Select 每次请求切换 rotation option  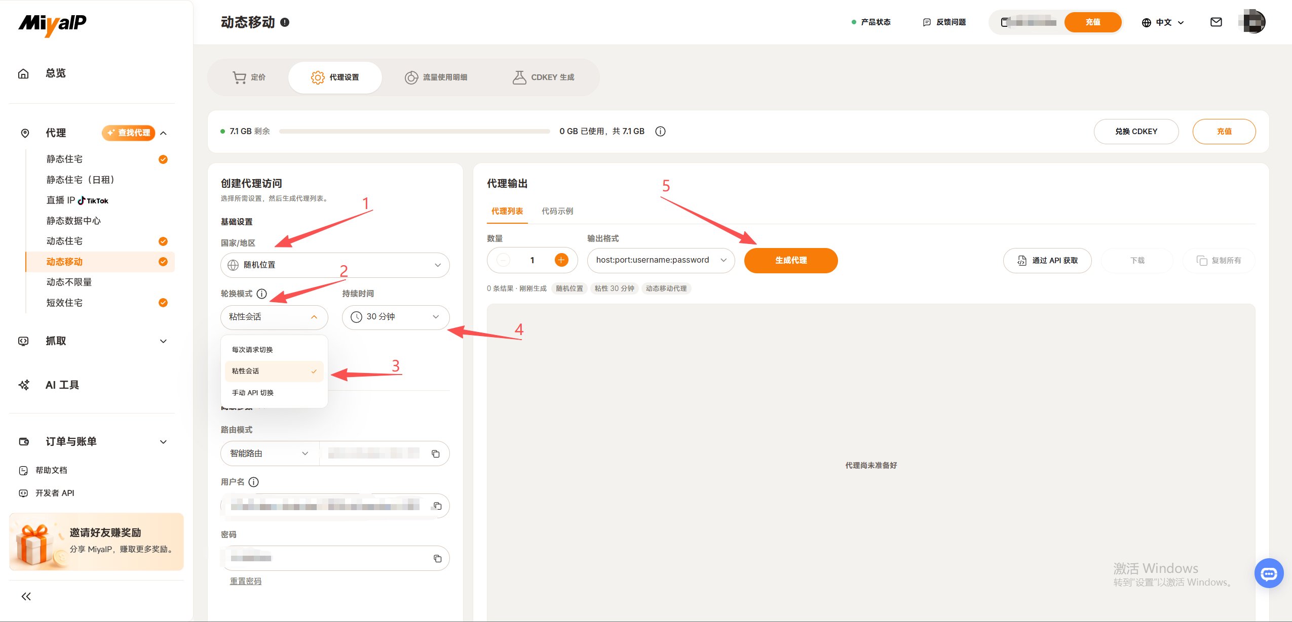[x=274, y=350]
